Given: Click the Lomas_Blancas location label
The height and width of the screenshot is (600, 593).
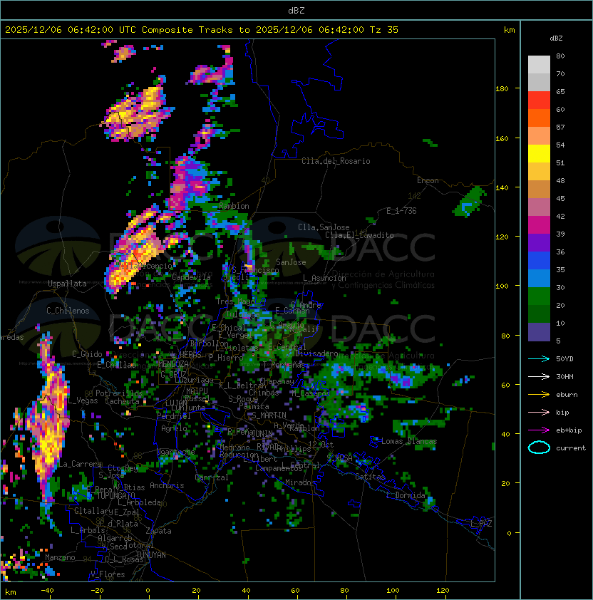Looking at the screenshot, I should [409, 441].
